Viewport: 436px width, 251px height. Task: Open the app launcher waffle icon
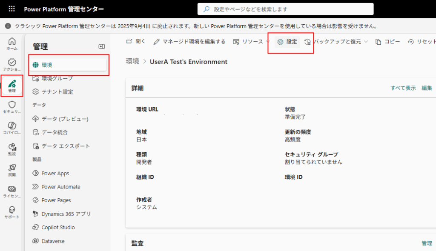pyautogui.click(x=11, y=9)
